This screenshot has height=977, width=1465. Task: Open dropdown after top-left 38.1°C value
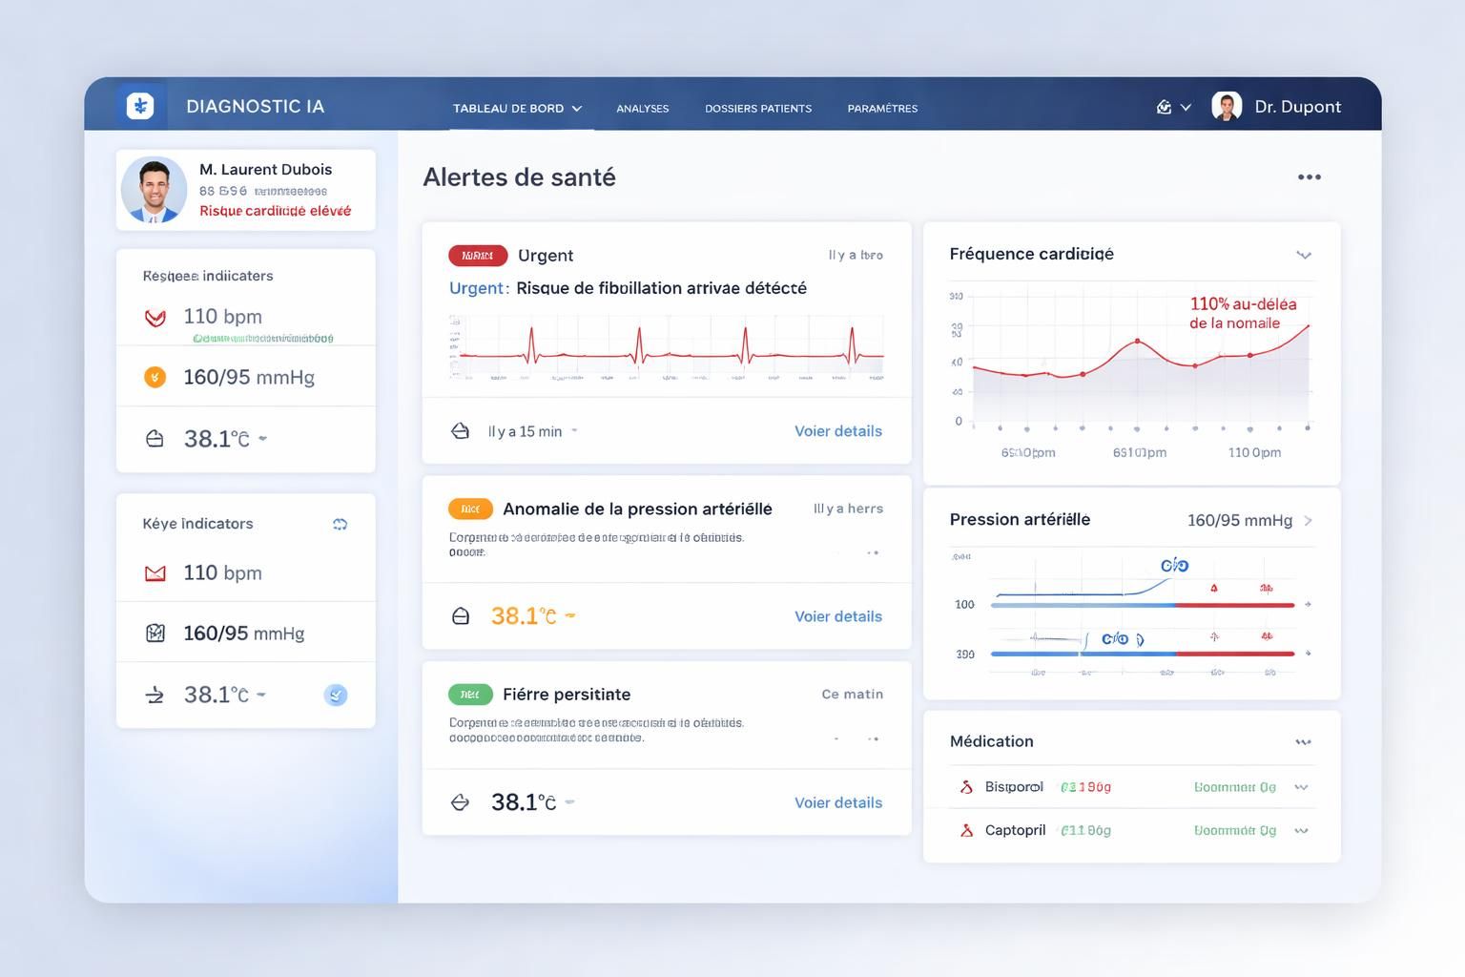click(x=263, y=439)
